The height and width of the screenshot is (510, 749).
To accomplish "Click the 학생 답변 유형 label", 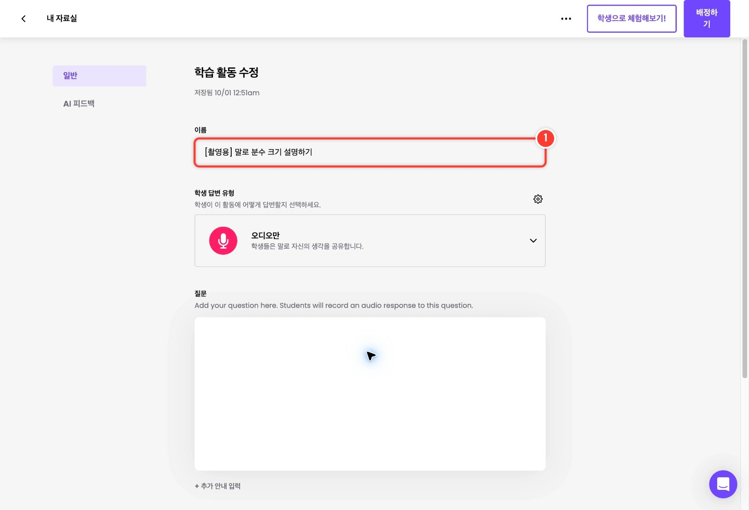I will (214, 193).
